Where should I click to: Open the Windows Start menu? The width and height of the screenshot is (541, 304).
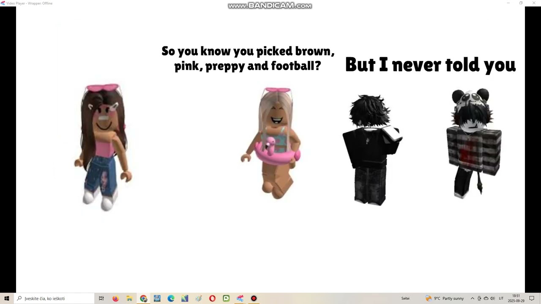click(x=6, y=299)
